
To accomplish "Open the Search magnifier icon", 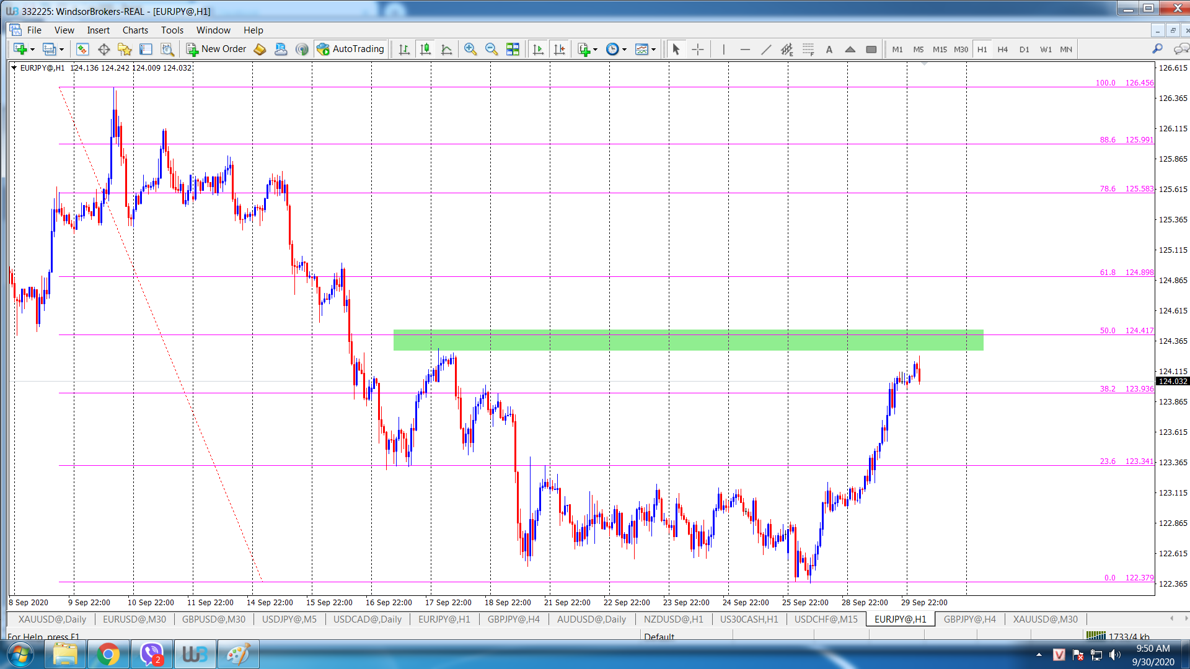I will (1157, 49).
